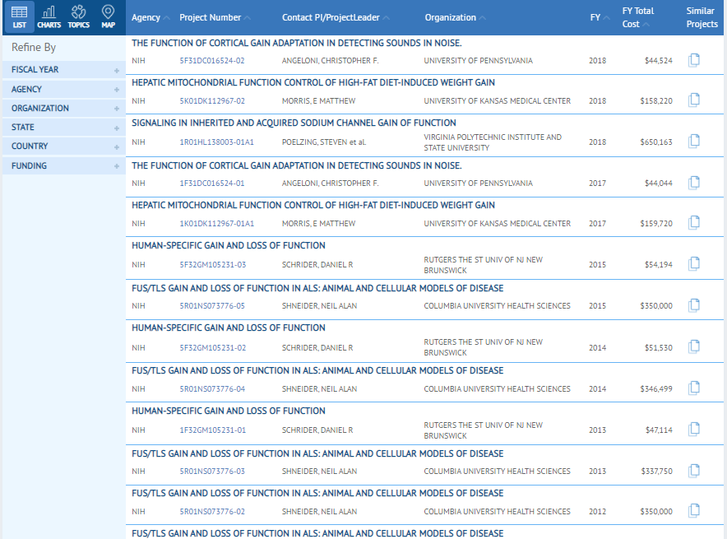
Task: Open similar projects for 1F32GM105231-01
Action: 694,430
